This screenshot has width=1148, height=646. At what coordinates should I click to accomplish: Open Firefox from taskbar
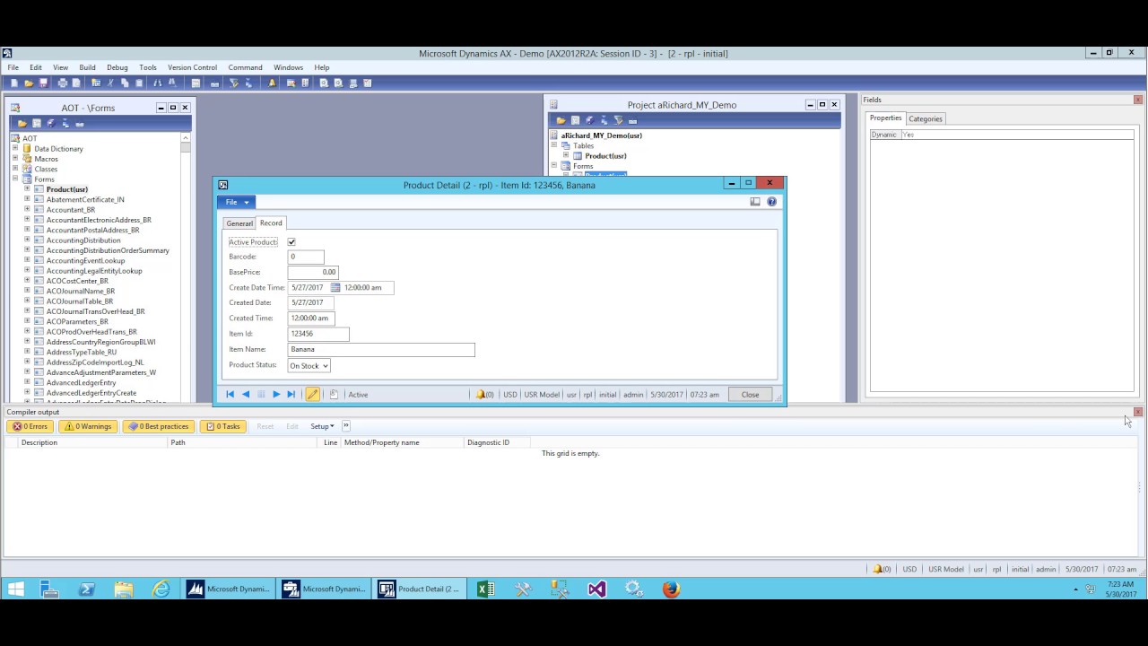(x=671, y=589)
